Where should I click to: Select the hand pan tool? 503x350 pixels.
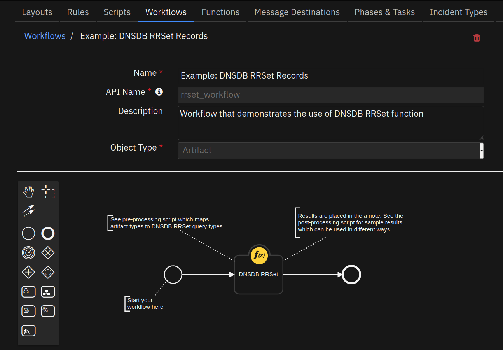(29, 191)
